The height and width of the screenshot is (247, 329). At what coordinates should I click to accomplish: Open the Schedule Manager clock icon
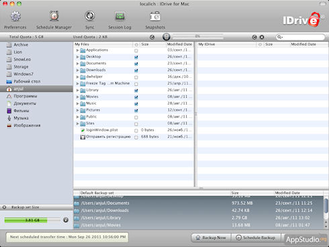(x=54, y=16)
